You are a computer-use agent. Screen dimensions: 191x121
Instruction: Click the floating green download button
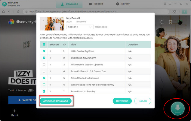[177, 108]
